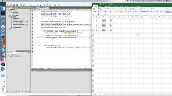Click Merge & Center in Excel ribbon
The height and width of the screenshot is (96, 172).
(x=144, y=11)
